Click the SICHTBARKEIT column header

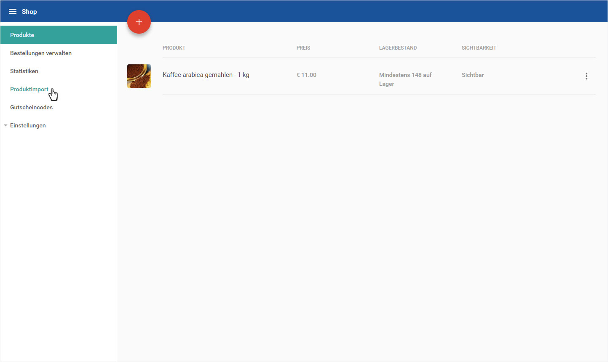(x=479, y=48)
